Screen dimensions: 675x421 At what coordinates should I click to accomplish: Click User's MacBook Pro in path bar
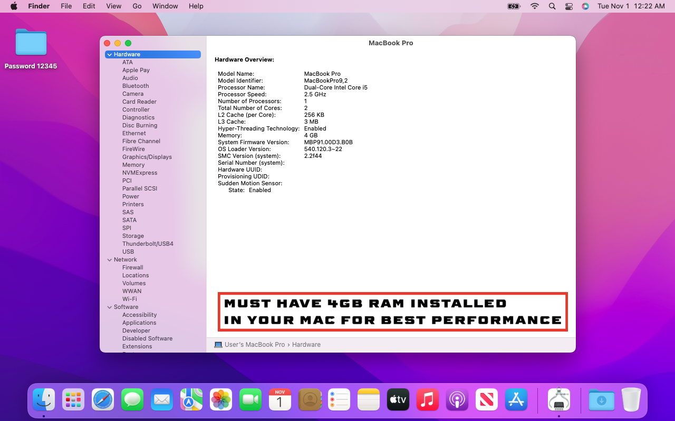tap(255, 345)
